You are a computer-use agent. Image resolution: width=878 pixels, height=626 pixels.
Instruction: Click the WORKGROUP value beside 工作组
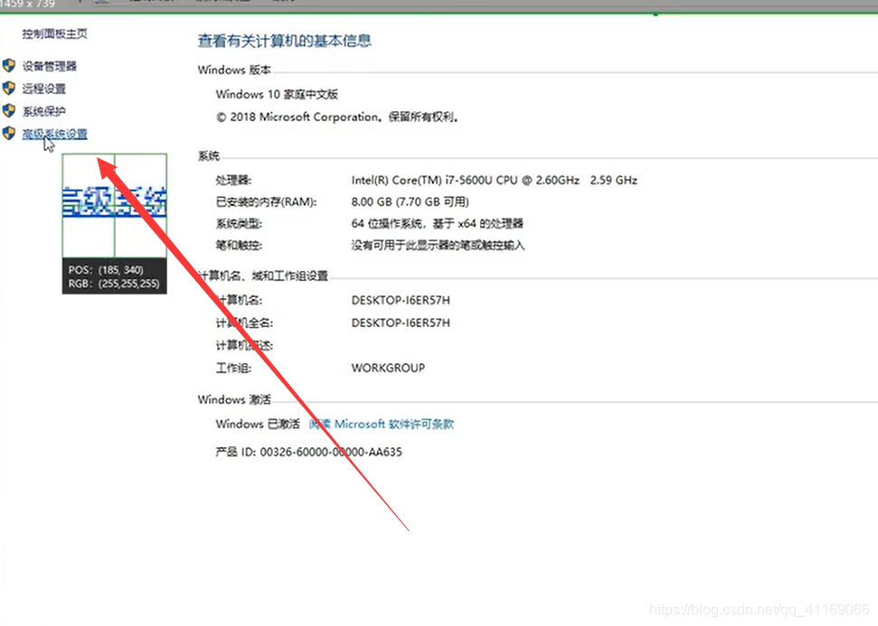tap(388, 369)
